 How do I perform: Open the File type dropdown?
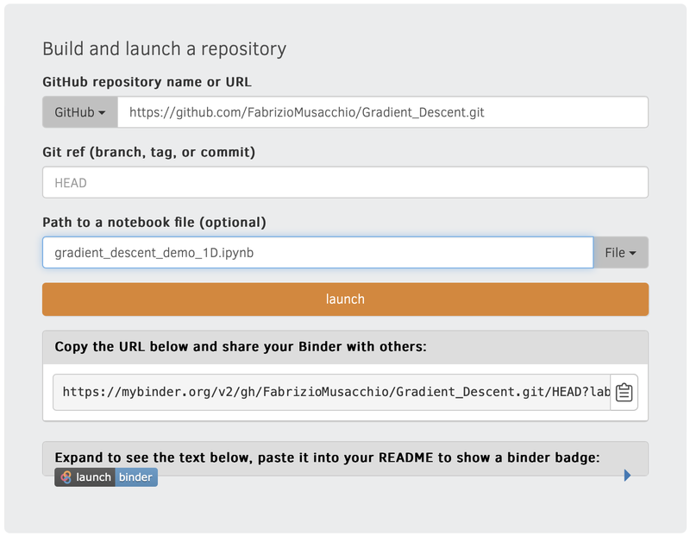620,252
